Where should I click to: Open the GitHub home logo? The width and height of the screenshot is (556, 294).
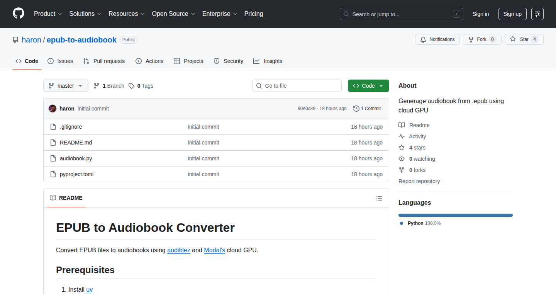coord(19,14)
